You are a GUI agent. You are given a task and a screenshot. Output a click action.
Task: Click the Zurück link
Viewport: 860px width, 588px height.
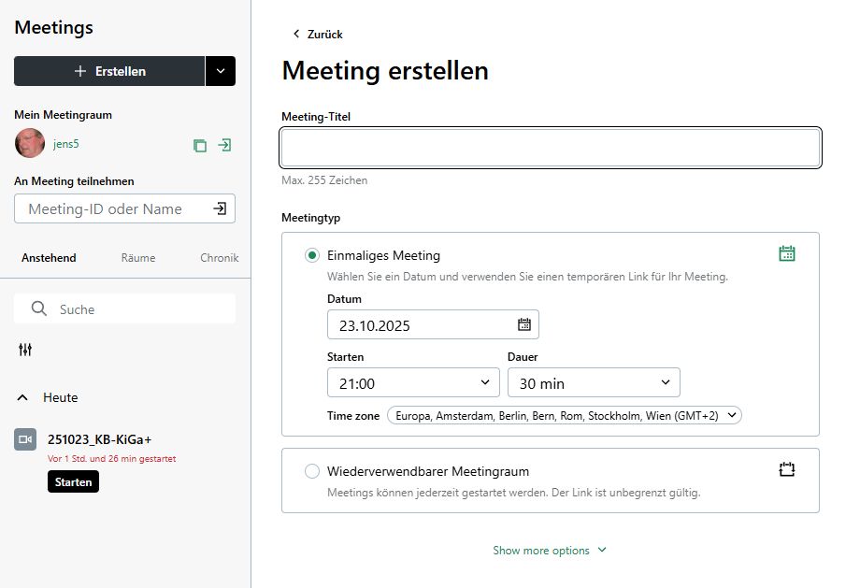pos(318,34)
